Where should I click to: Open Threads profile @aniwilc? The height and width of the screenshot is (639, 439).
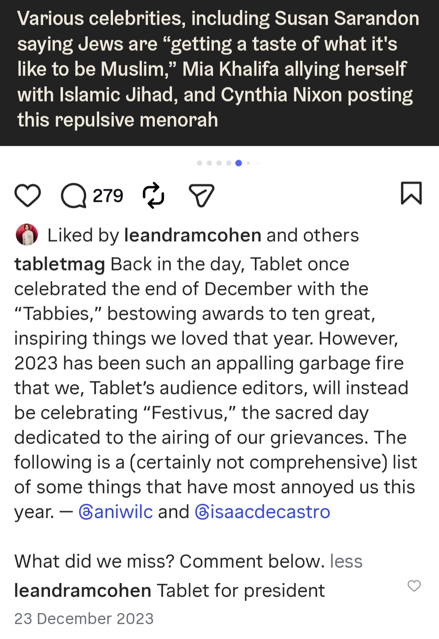(116, 511)
